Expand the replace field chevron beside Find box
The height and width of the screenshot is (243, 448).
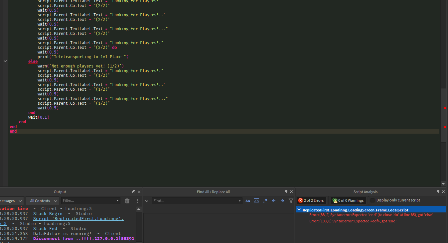[147, 201]
